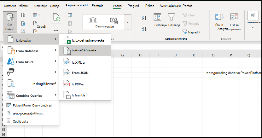262x138 pixels.
Task: Switch to the Automatizovanje tab
Action: point(170,6)
